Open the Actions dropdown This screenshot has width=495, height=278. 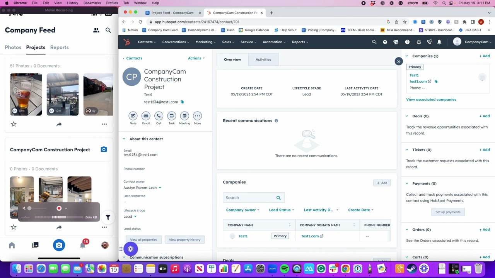pos(196,58)
